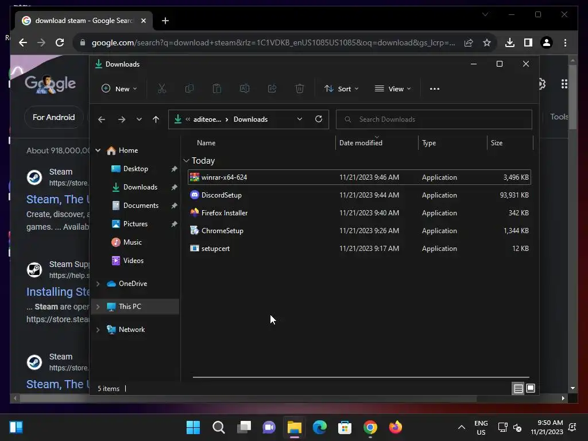Reload the Google search page in Chrome
Screen dimensions: 588x441
click(x=60, y=42)
